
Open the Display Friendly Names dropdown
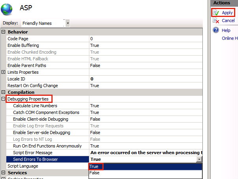tap(68, 23)
